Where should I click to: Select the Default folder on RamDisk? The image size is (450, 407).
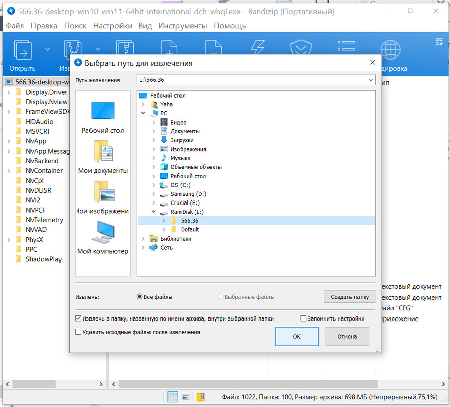coord(190,229)
